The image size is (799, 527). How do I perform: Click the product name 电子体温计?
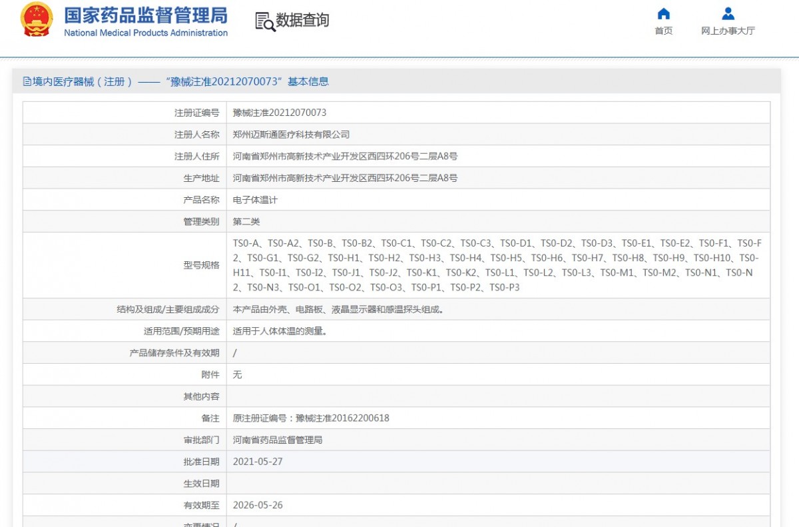[255, 200]
